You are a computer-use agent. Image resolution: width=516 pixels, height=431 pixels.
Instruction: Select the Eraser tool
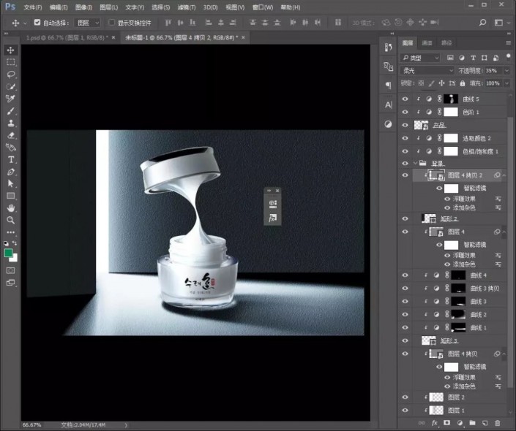tap(10, 135)
